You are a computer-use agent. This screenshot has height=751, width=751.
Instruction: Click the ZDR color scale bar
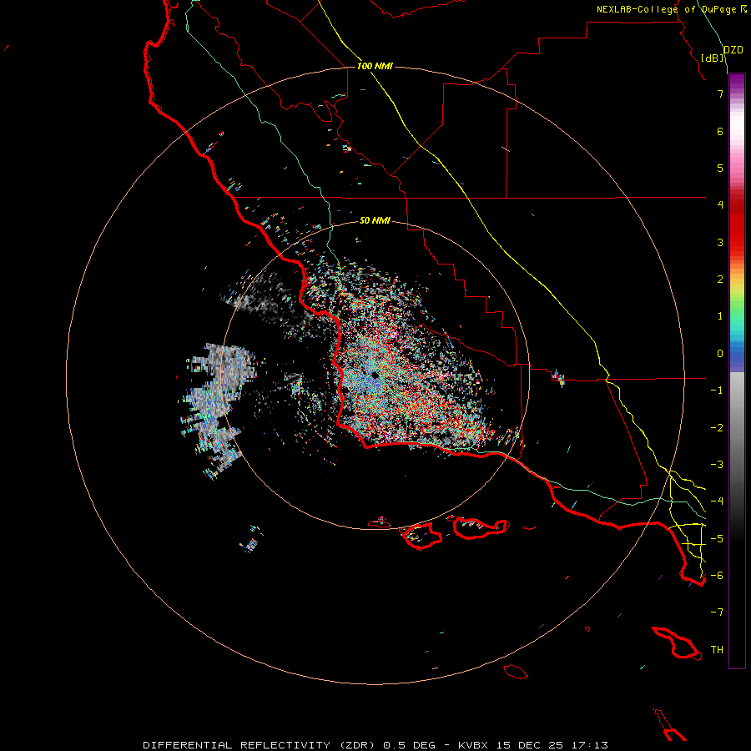pyautogui.click(x=737, y=370)
